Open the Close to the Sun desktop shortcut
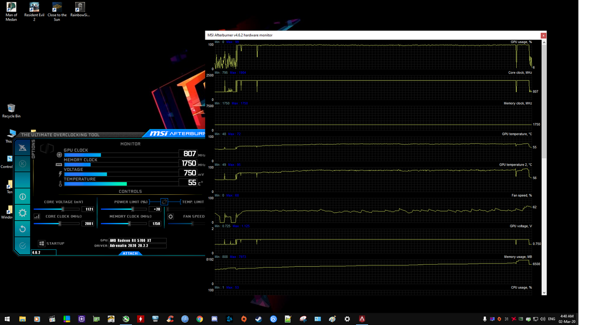Viewport: 613px width, 325px height. 57,11
